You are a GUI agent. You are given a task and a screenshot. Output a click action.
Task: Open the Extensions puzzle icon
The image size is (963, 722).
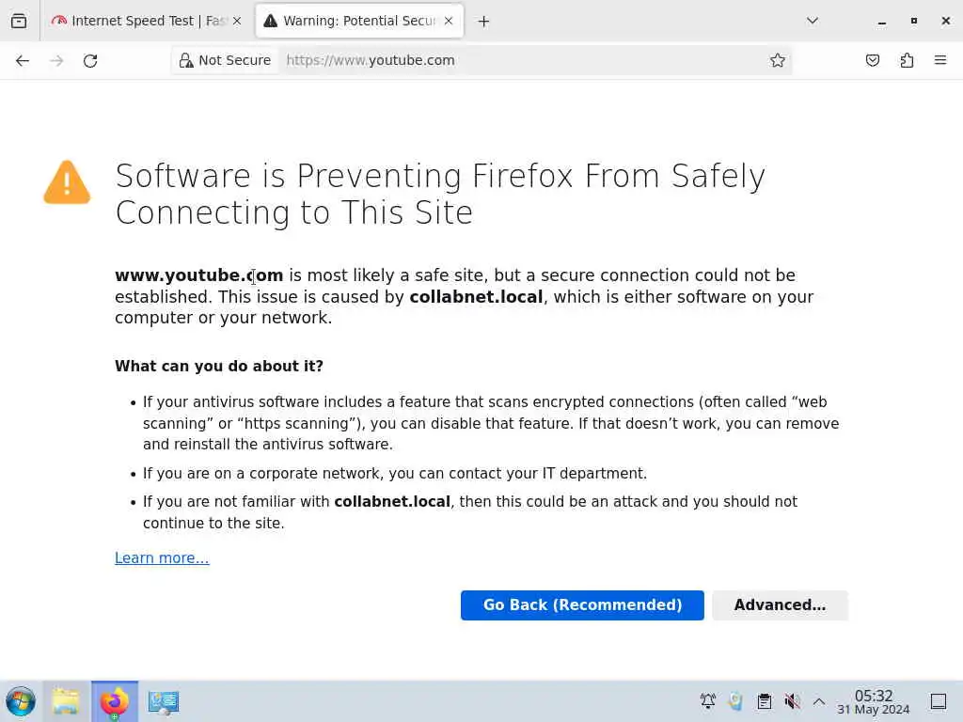pyautogui.click(x=907, y=60)
